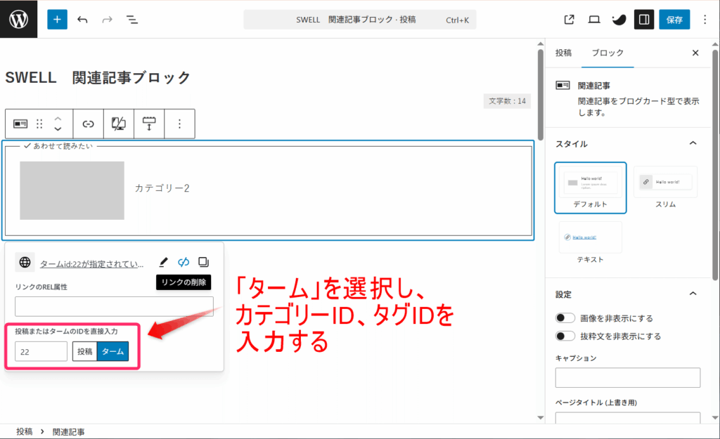Click the キャプション input field
This screenshot has width=720, height=439.
pos(628,377)
